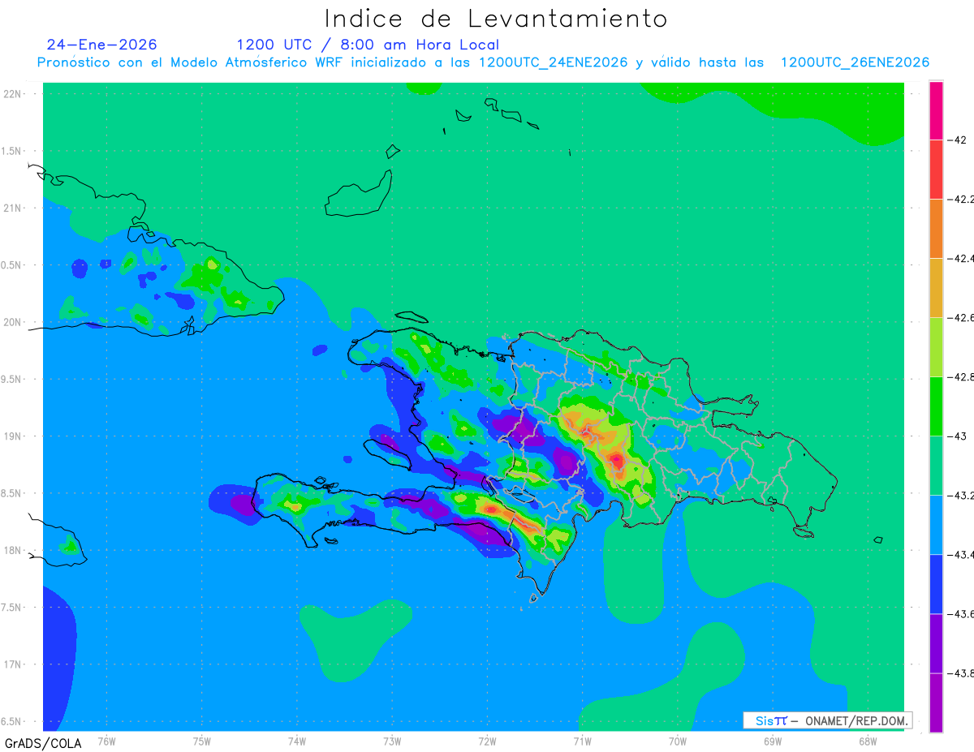The height and width of the screenshot is (752, 974).
Task: Click the legend value "-42.8"
Action: click(963, 377)
